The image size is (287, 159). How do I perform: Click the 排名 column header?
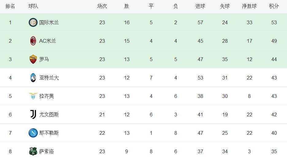(x=10, y=6)
